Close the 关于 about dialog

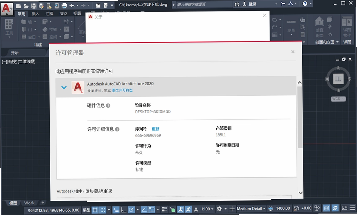265,15
